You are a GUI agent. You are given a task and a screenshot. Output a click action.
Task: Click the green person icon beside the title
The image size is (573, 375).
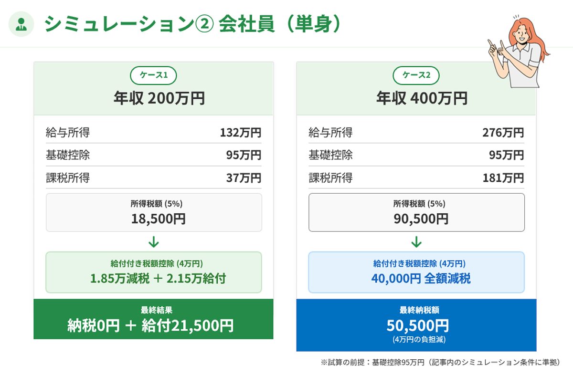pyautogui.click(x=21, y=25)
